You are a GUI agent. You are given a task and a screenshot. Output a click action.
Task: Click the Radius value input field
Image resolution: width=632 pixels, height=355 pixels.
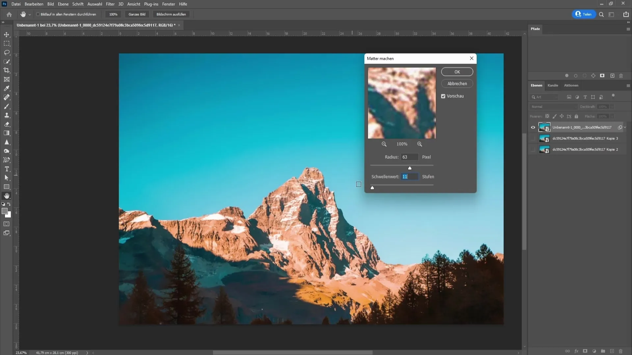point(409,157)
